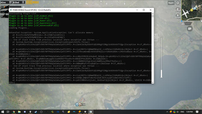202x114 pixels.
Task: Click the console window scrollbar thumb
Action: click(x=153, y=16)
